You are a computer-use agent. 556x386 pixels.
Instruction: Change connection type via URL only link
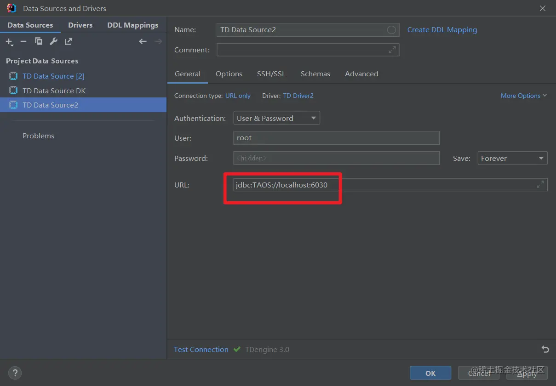point(238,96)
